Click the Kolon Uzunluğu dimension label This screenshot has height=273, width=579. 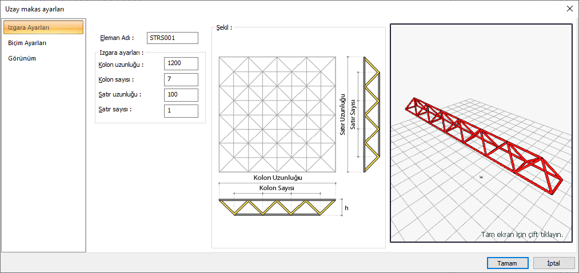[x=278, y=178]
